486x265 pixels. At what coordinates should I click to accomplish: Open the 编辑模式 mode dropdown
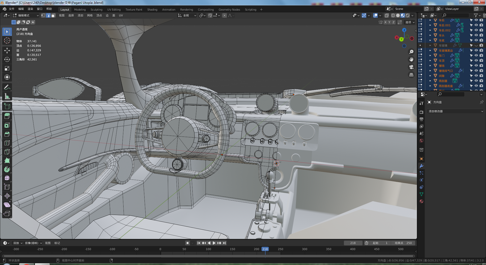click(26, 15)
